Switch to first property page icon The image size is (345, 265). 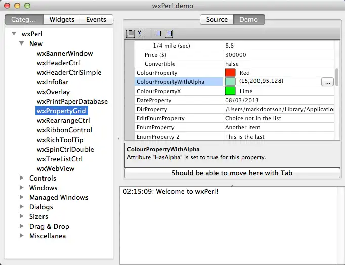click(158, 34)
